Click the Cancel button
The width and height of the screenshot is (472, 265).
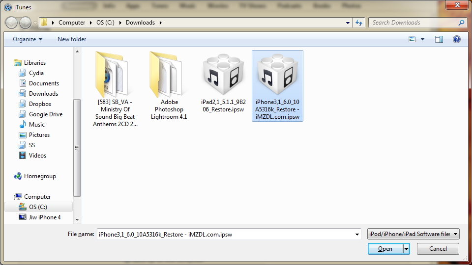click(438, 249)
